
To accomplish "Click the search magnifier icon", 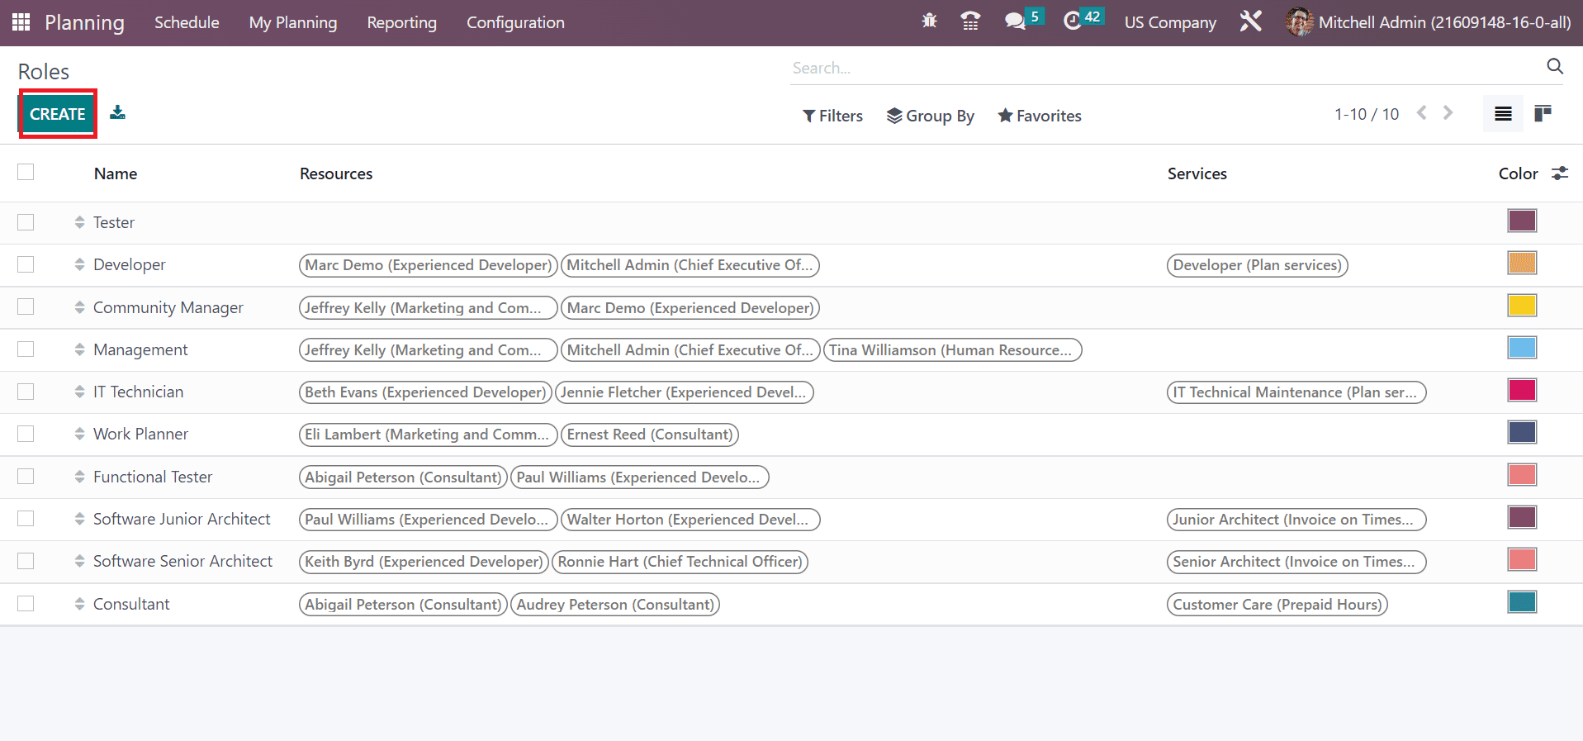I will click(1554, 67).
